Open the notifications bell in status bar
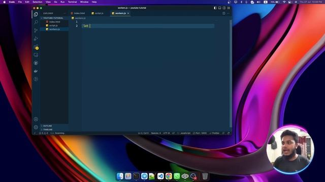This screenshot has height=182, width=325. click(x=229, y=133)
